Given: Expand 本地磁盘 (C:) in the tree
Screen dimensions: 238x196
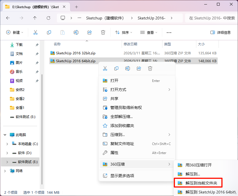Looking at the screenshot, I should pos(7,144).
